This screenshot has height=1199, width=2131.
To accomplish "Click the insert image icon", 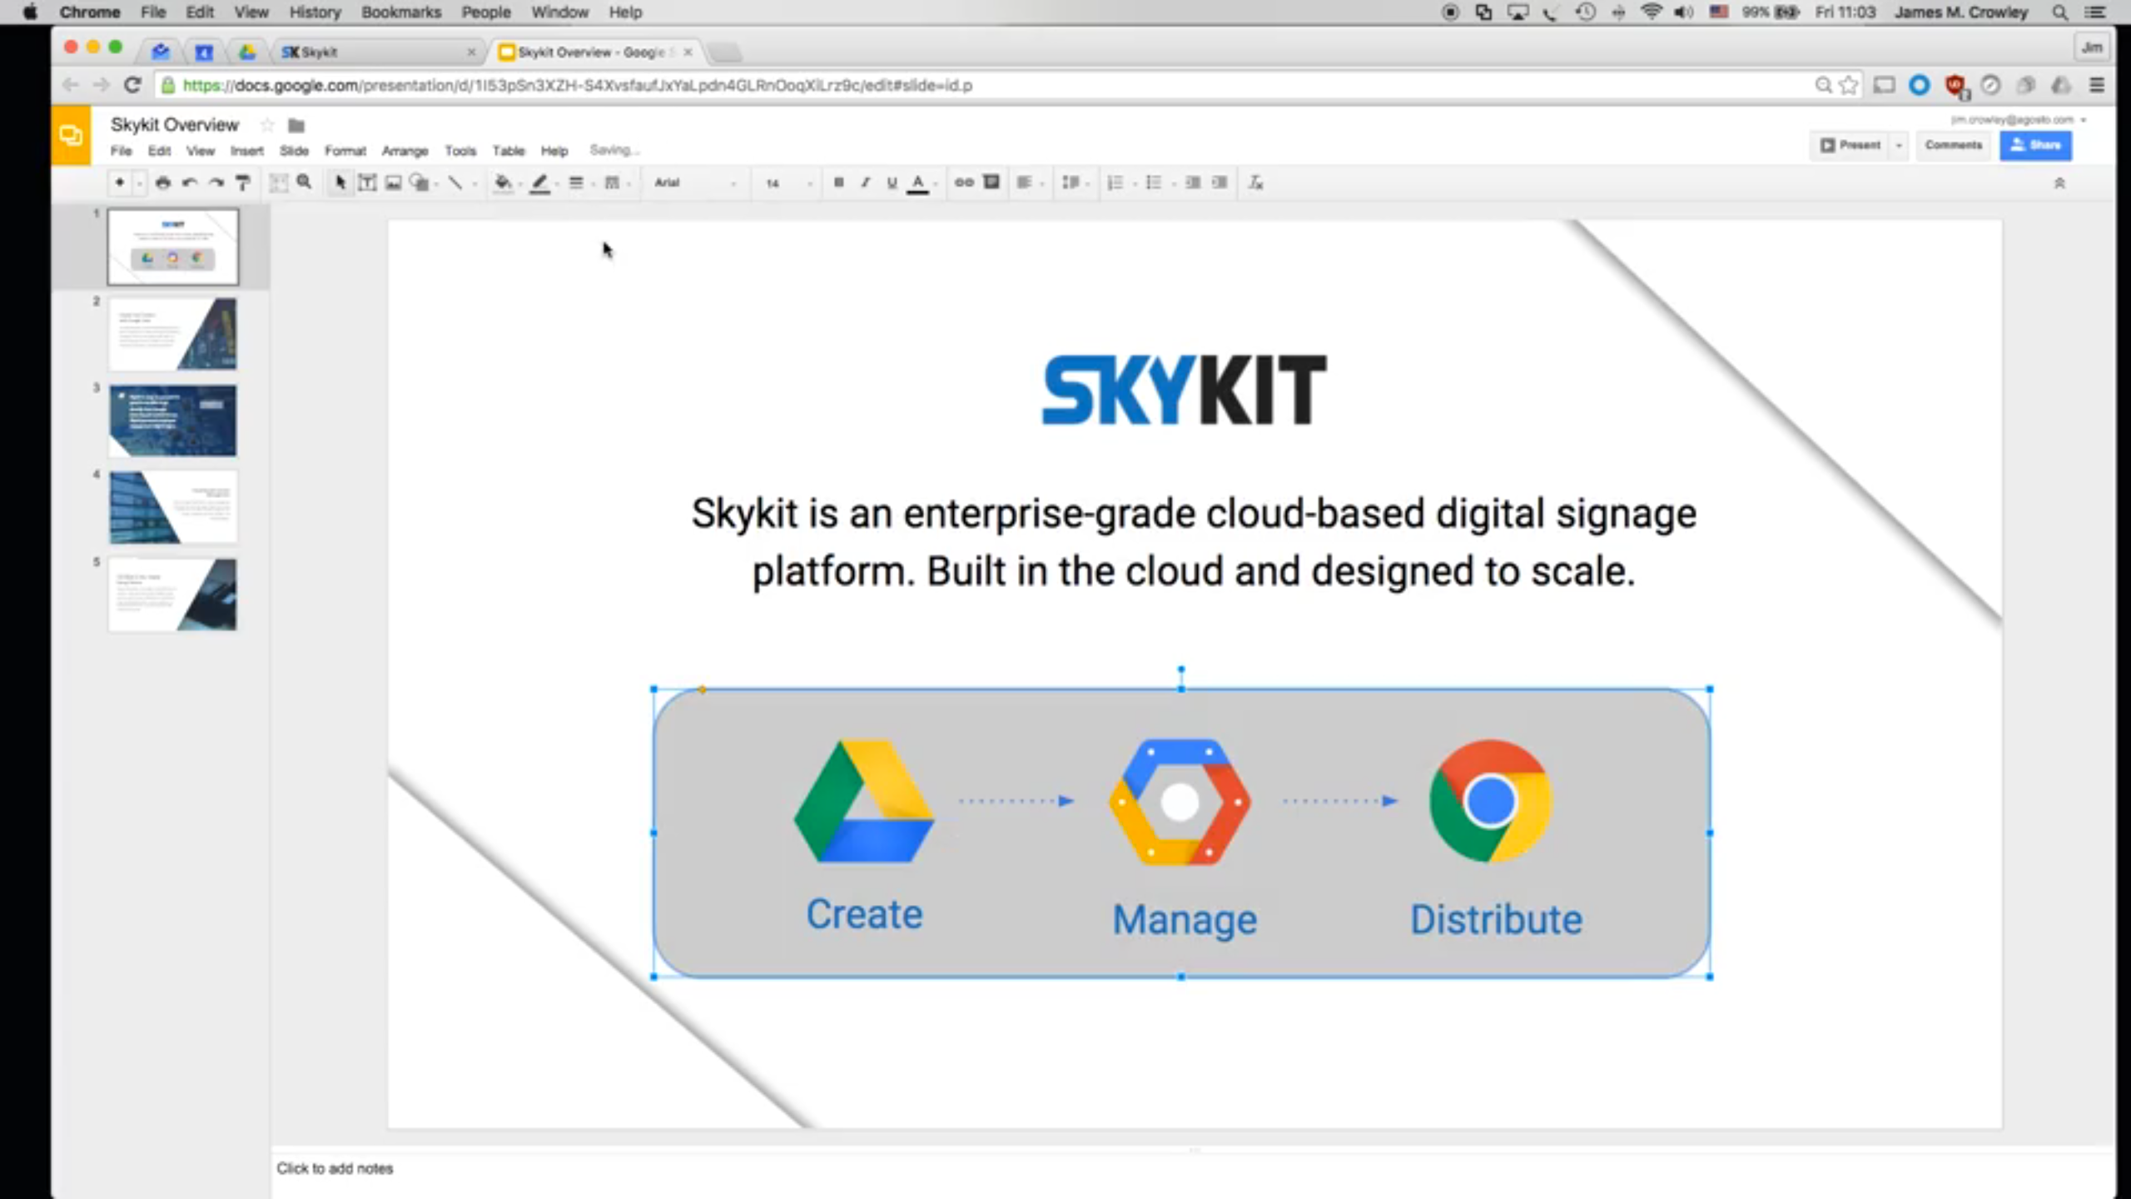I will tap(393, 182).
